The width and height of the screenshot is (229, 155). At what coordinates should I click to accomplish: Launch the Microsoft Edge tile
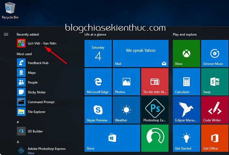pos(98,82)
